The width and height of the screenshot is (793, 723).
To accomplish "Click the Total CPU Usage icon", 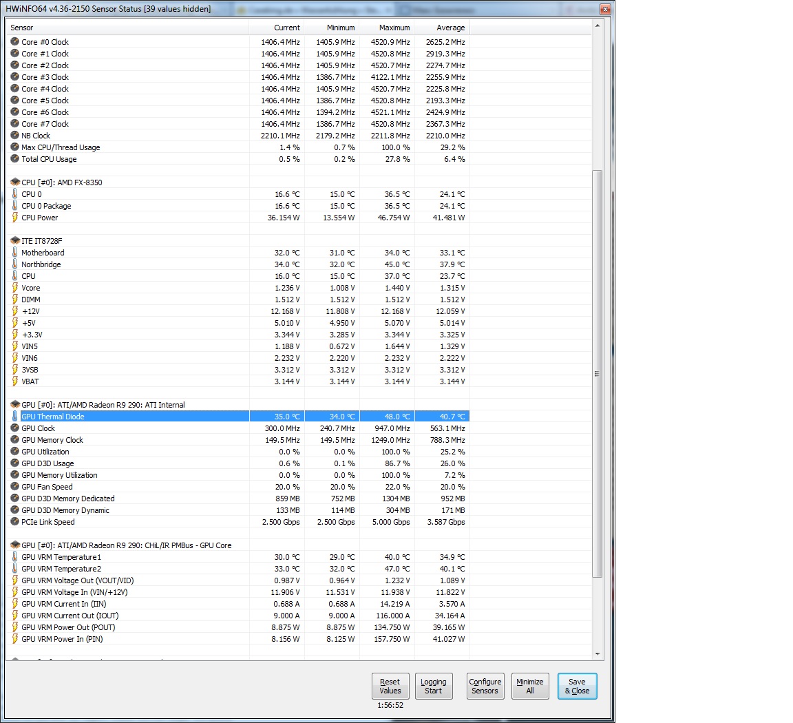I will point(14,158).
